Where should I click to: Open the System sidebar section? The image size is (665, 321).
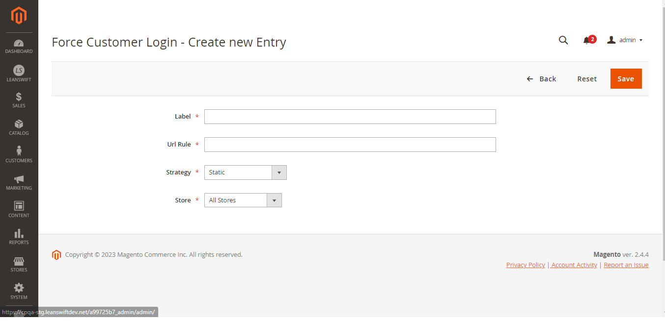coord(19,291)
